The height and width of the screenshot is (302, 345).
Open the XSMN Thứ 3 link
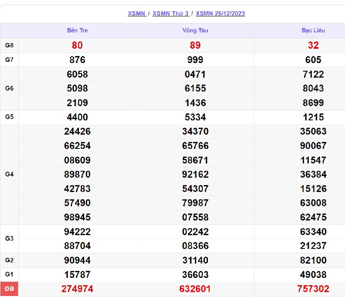170,13
